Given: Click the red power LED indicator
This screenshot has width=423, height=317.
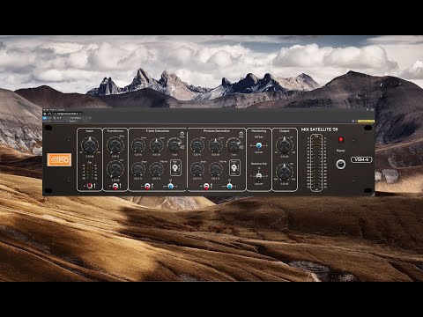Looking at the screenshot, I should pyautogui.click(x=341, y=140).
